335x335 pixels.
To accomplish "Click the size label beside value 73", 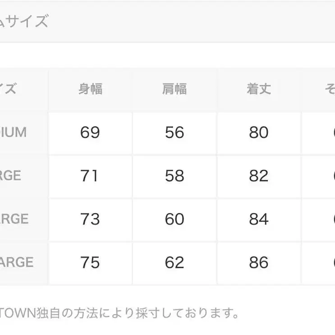I will (x=18, y=219).
